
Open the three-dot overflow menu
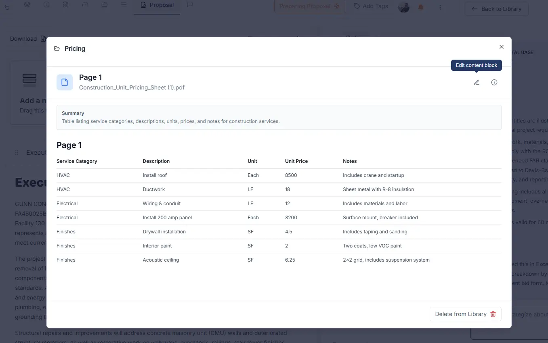pyautogui.click(x=440, y=7)
